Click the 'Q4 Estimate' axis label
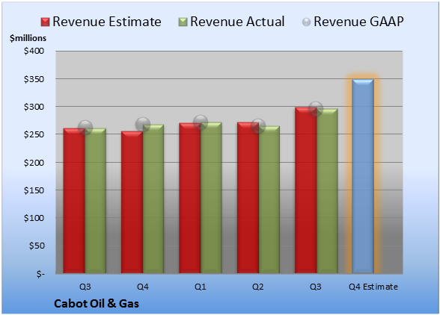This screenshot has width=440, height=315. (x=373, y=287)
